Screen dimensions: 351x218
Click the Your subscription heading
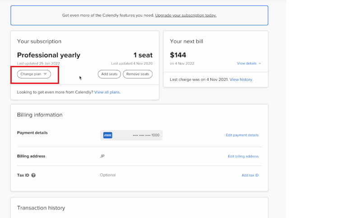39,42
